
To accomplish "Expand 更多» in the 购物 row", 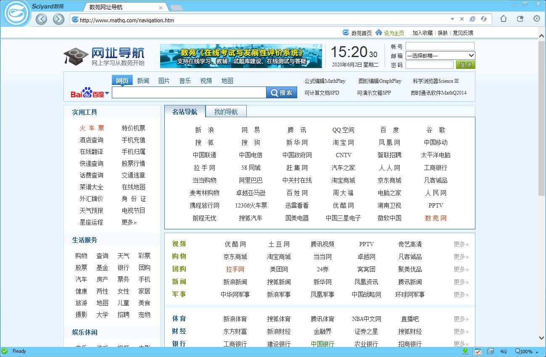I will [461, 257].
